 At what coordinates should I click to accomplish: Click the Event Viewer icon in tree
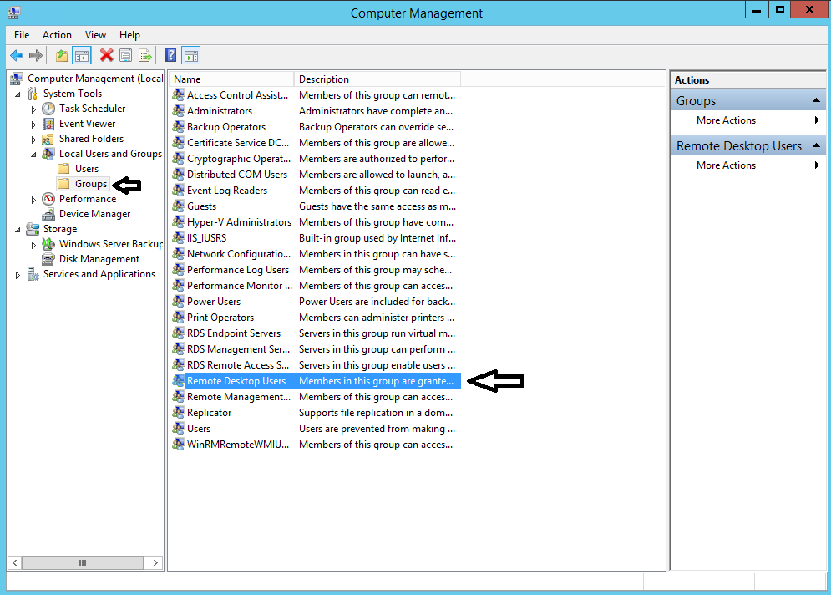[x=48, y=124]
